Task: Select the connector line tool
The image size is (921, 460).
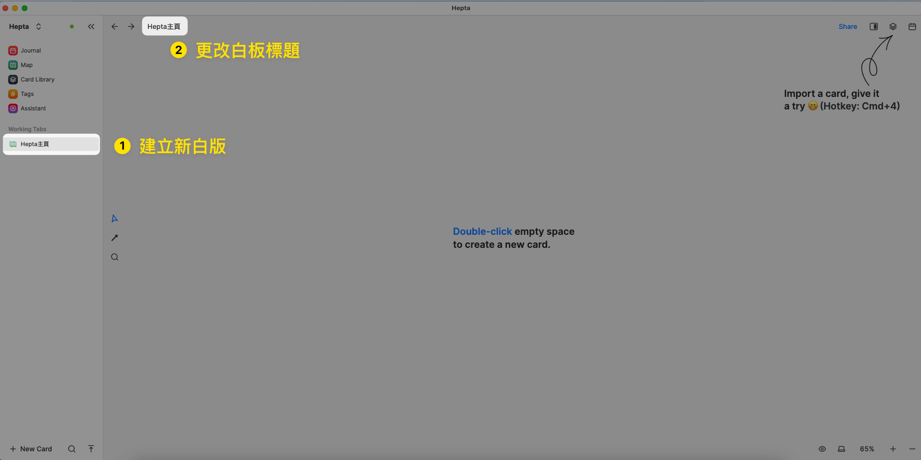Action: 115,238
